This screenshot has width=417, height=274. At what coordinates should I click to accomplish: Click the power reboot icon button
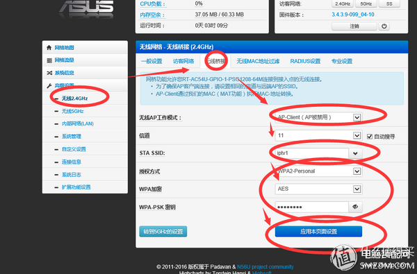pos(384,26)
